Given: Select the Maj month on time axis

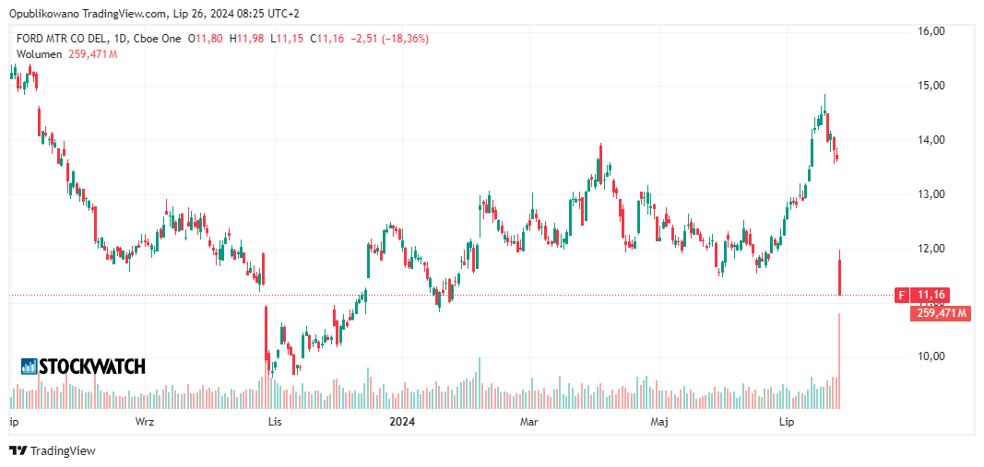Looking at the screenshot, I should [659, 422].
